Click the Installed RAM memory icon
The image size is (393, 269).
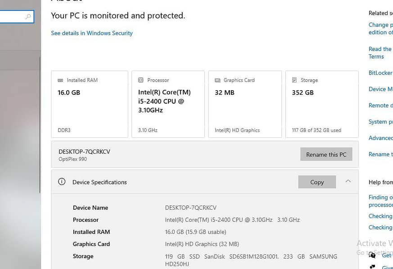coord(60,80)
